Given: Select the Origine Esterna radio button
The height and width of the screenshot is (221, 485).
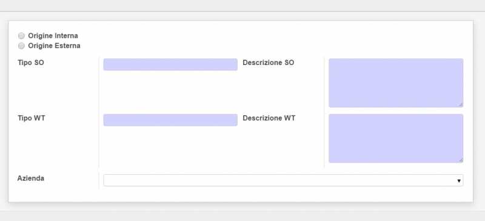Looking at the screenshot, I should coord(21,46).
